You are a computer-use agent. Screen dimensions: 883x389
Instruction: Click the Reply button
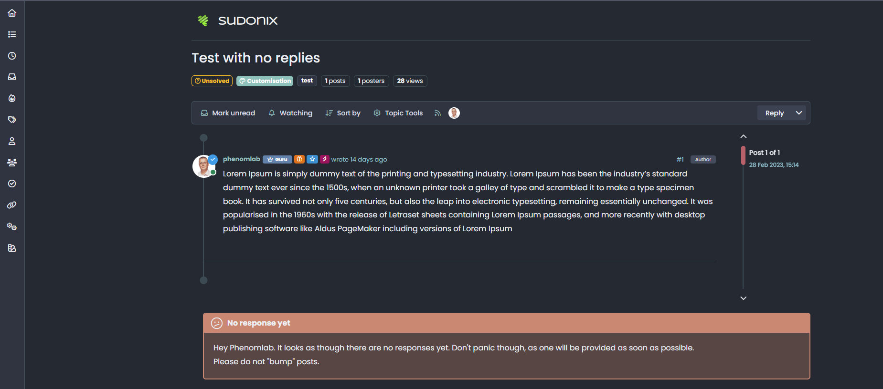point(774,113)
